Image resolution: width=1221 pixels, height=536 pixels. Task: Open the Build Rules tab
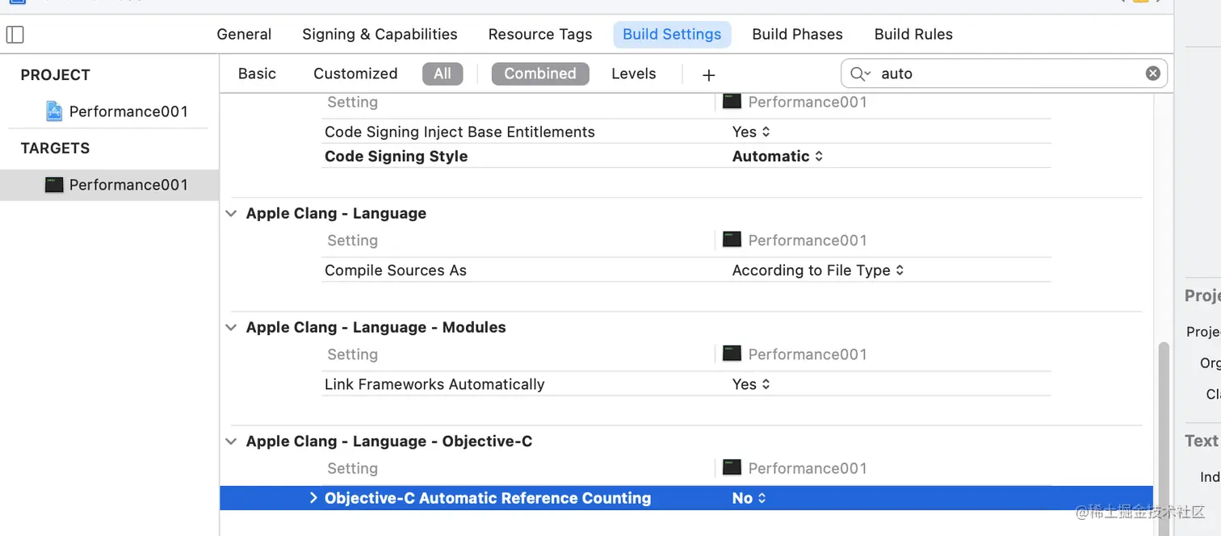913,34
